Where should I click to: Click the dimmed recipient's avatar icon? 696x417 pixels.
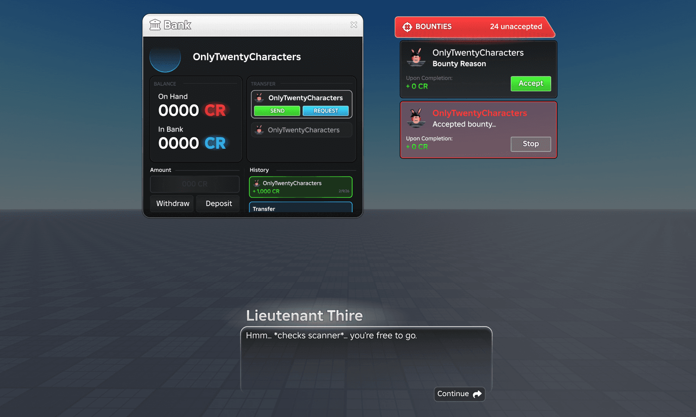pyautogui.click(x=259, y=130)
